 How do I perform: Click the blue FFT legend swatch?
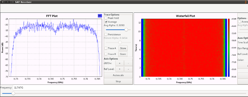(100, 16)
